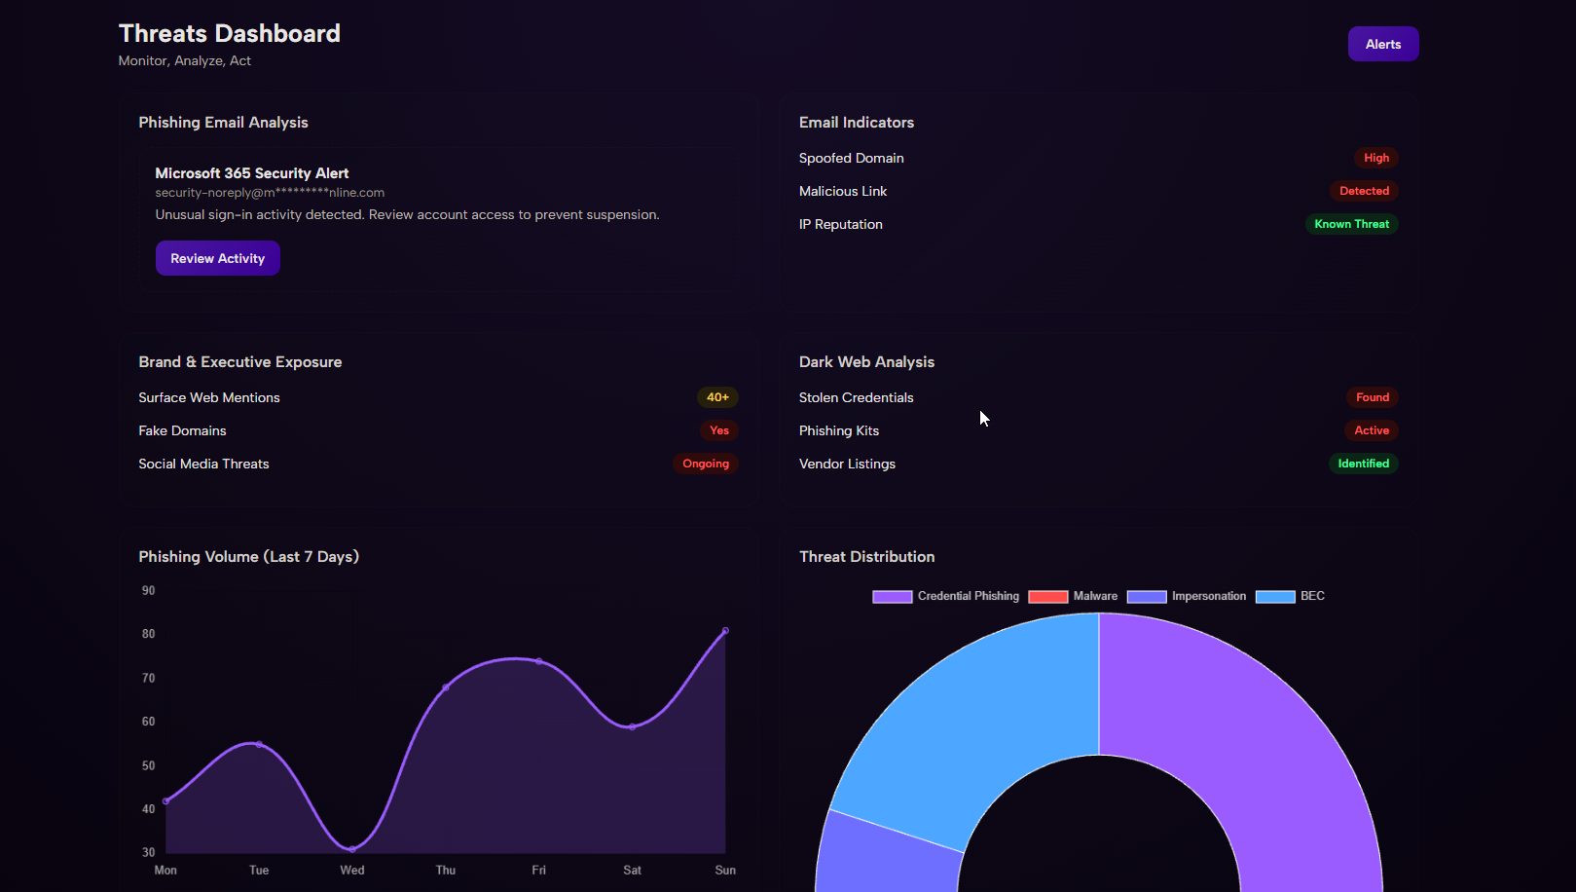Click the Active badge for Phishing Kits
This screenshot has height=892, width=1576.
[1372, 430]
